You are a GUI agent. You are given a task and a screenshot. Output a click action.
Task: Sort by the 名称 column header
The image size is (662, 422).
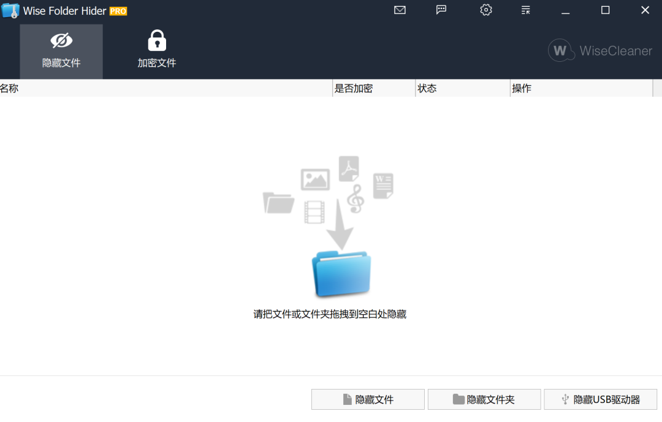pyautogui.click(x=10, y=88)
